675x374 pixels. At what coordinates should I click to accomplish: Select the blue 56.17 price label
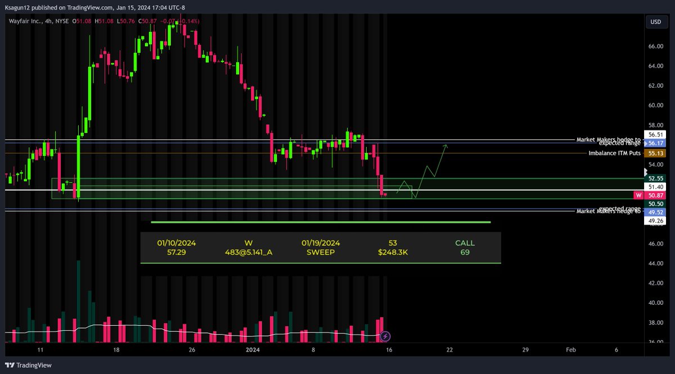(x=656, y=143)
